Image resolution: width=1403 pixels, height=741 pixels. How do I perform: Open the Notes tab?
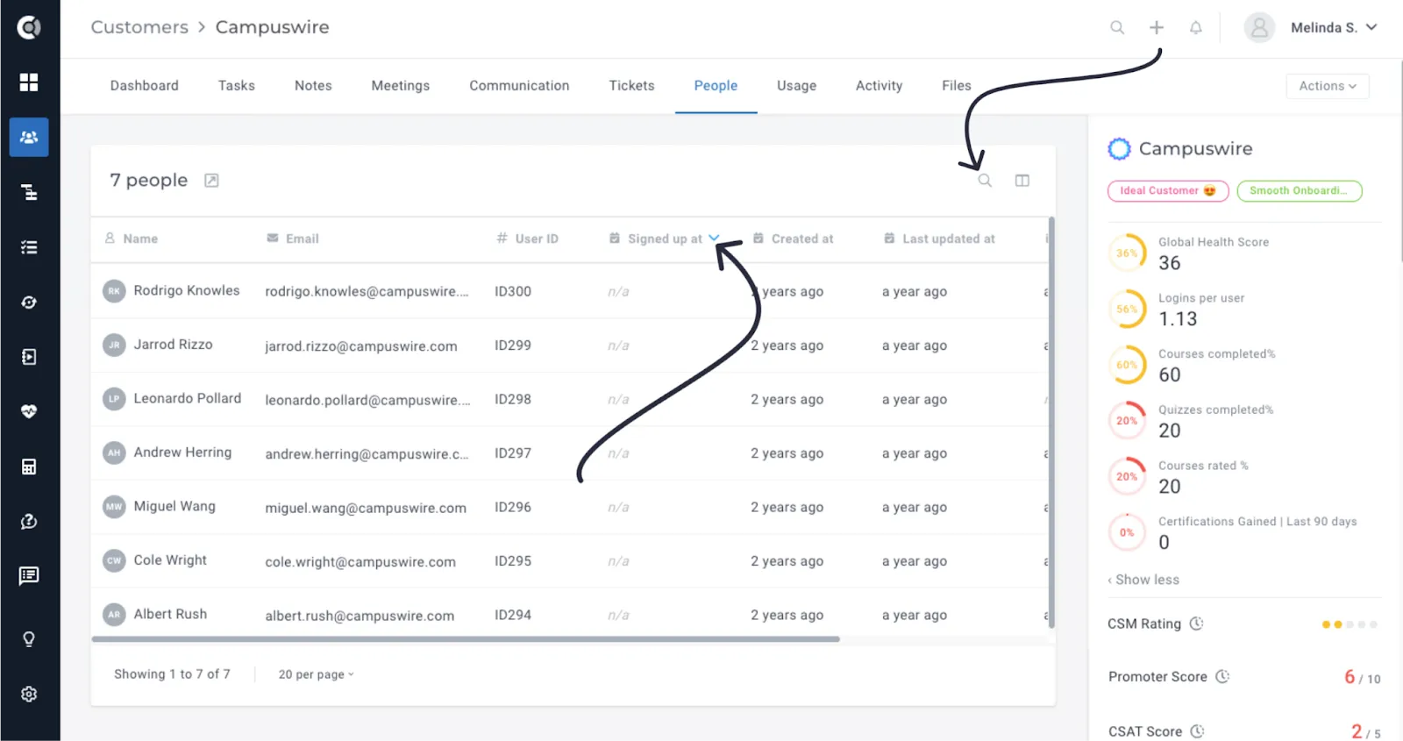[313, 86]
